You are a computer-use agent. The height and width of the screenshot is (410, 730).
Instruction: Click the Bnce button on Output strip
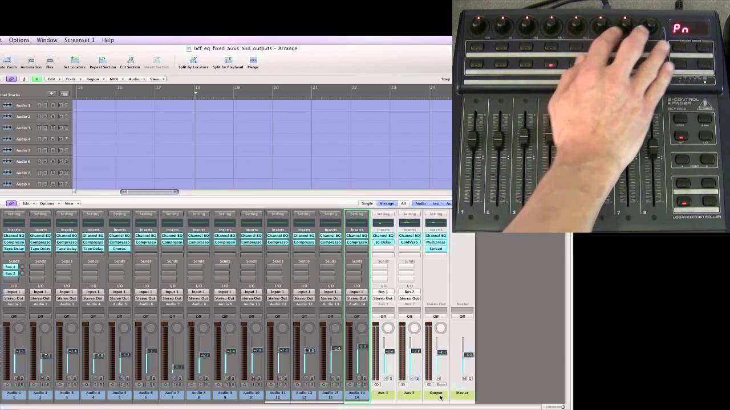(441, 385)
